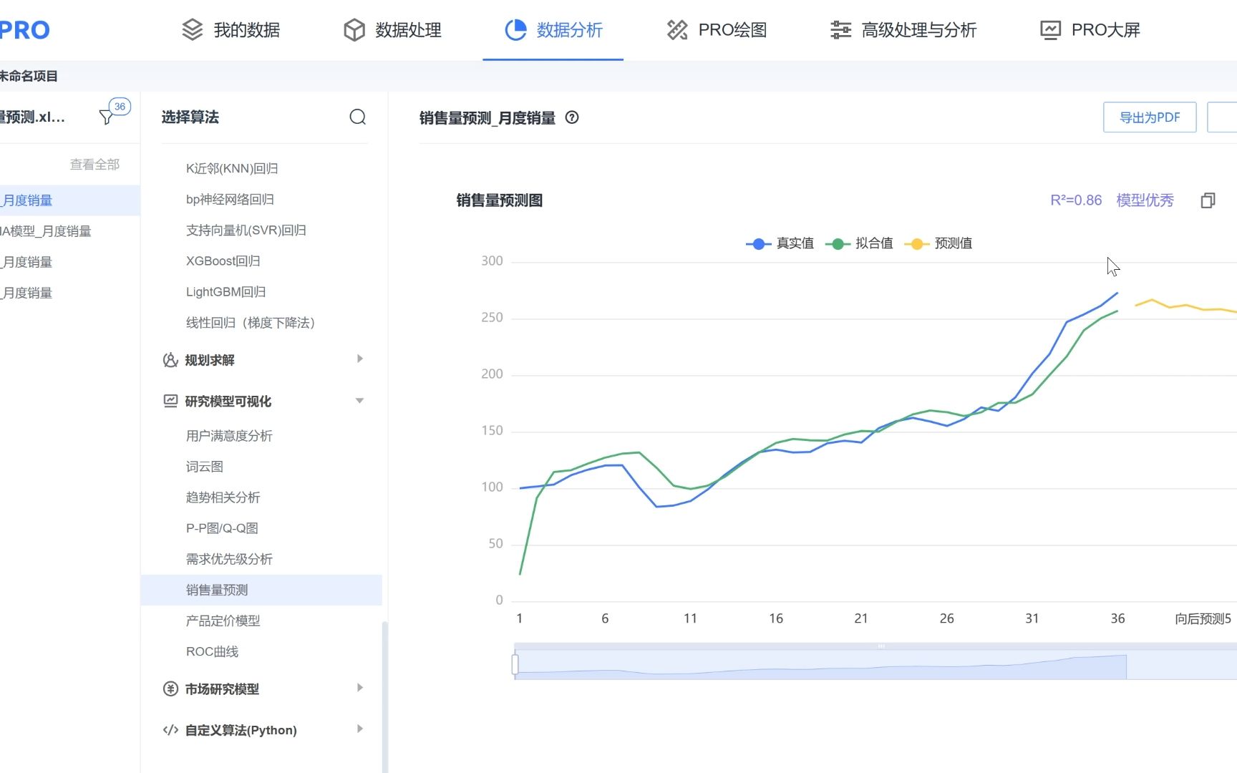Search algorithms with the magnifier icon

[x=358, y=117]
